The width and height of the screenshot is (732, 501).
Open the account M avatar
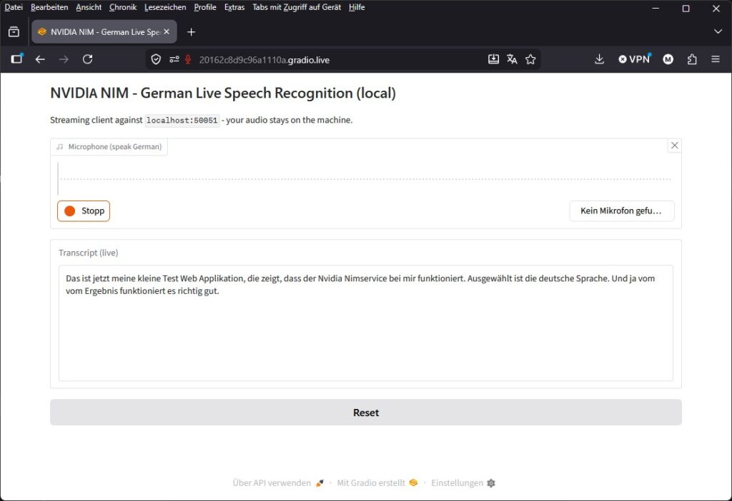668,59
